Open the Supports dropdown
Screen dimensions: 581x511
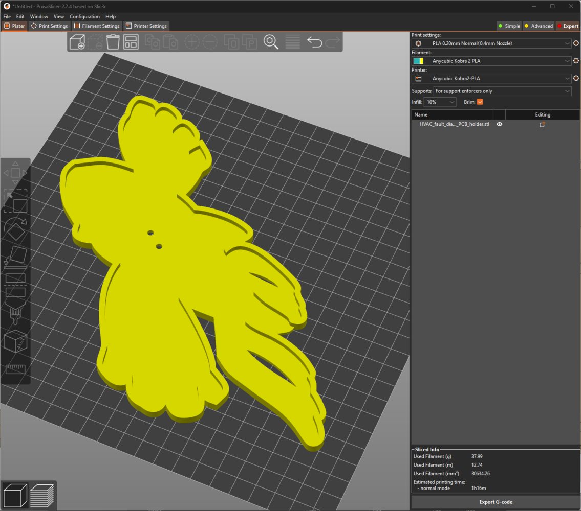pyautogui.click(x=502, y=91)
